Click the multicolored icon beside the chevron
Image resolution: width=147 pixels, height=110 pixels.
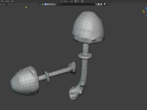43,4
